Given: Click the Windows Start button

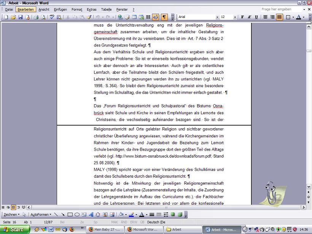Looking at the screenshot, I should pos(13,229).
